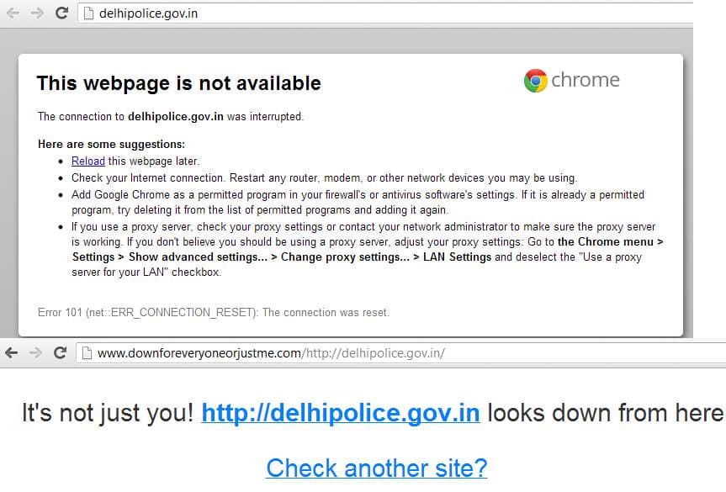The width and height of the screenshot is (726, 492).
Task: Click the Chrome logo on the error page
Action: coord(536,81)
